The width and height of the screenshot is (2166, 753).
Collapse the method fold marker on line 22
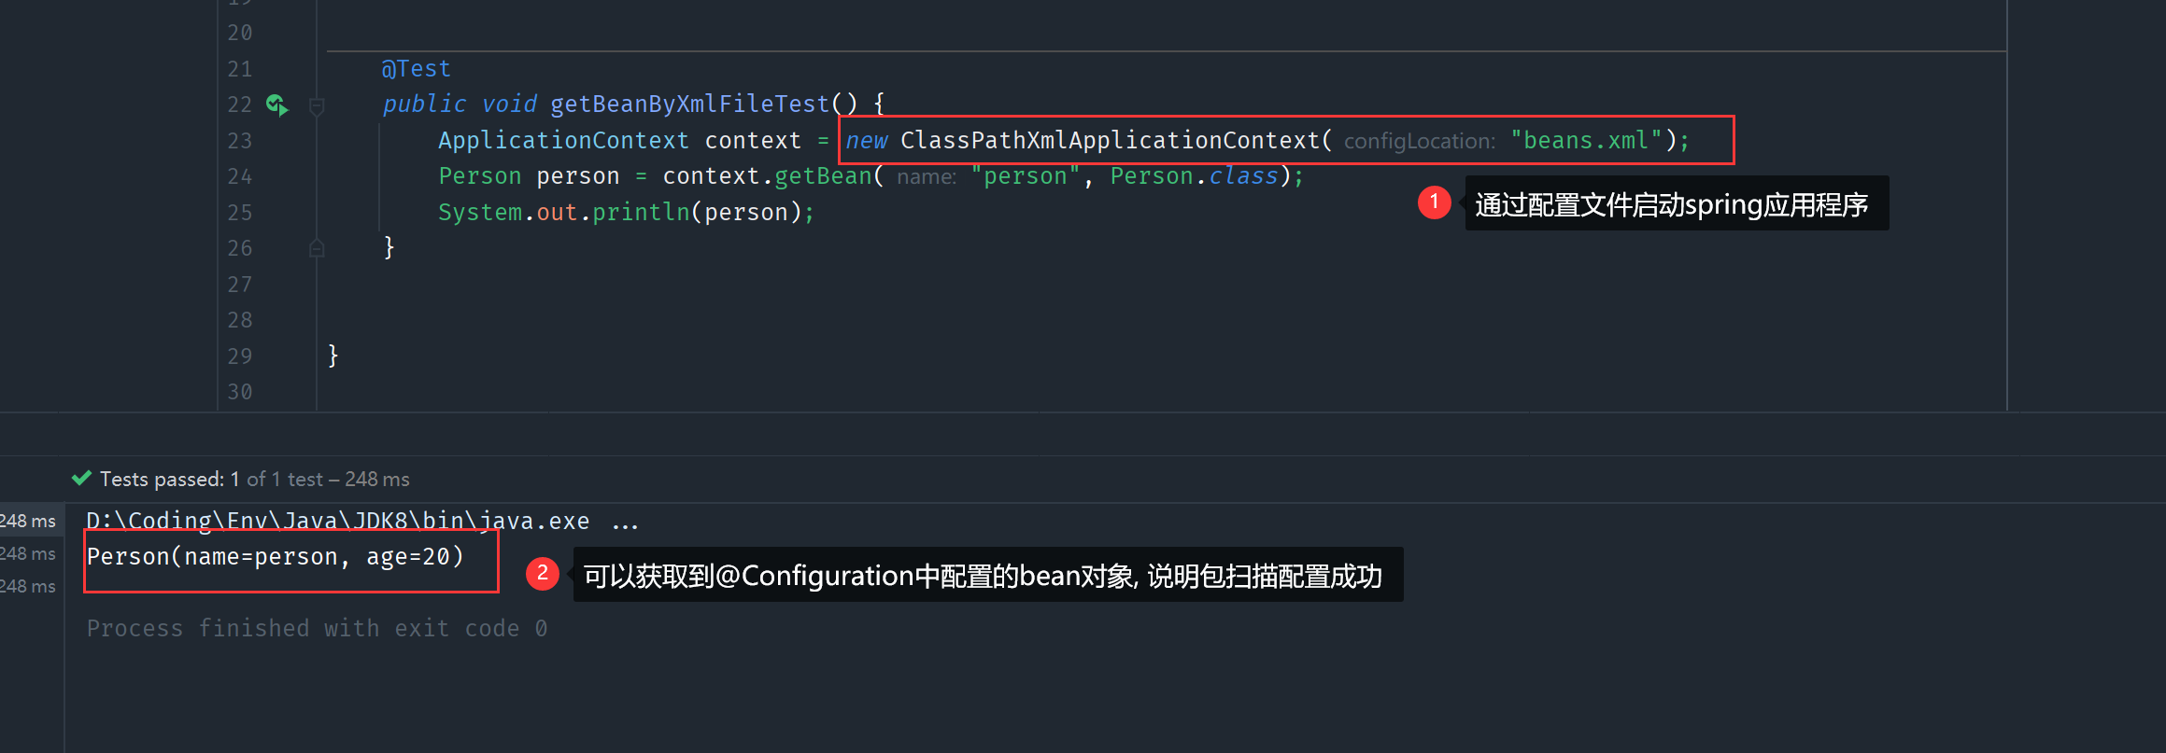click(317, 105)
